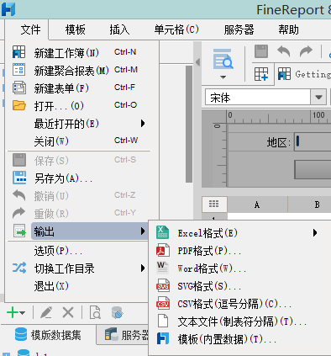Open the 帮助 menu

point(288,29)
